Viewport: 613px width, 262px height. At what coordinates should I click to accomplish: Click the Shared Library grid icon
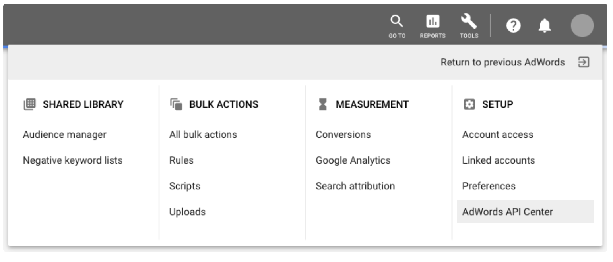point(30,104)
